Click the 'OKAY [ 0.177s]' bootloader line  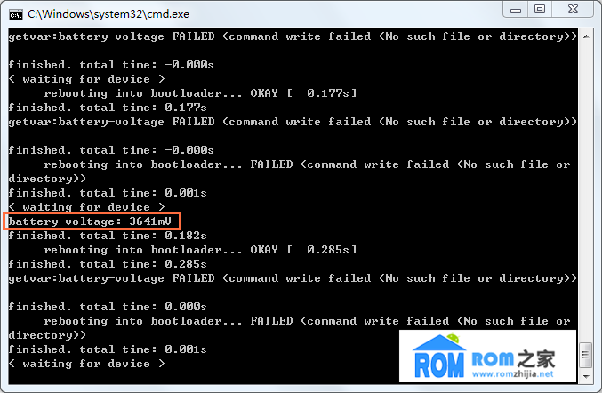point(200,93)
